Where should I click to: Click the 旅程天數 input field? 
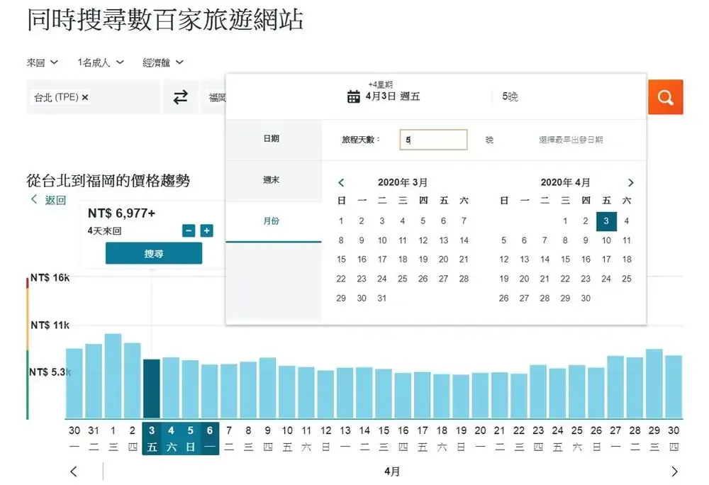coord(433,140)
